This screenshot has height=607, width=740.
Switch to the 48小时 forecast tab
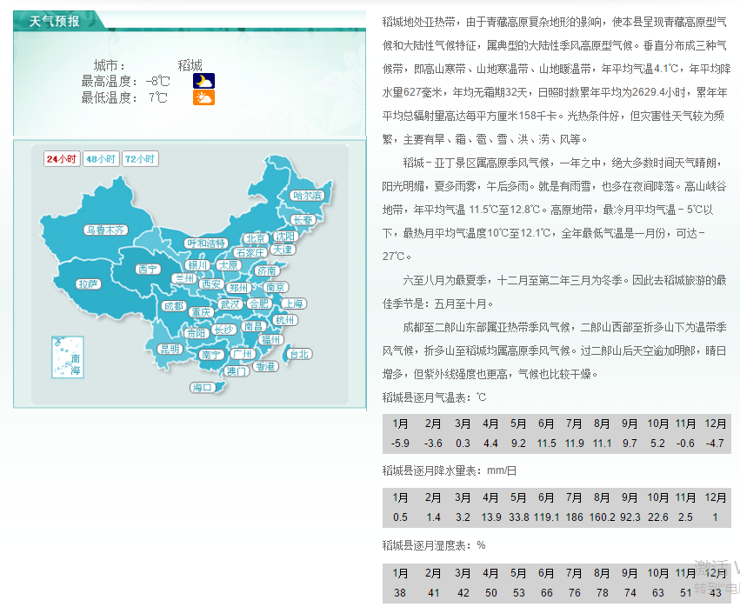(101, 159)
